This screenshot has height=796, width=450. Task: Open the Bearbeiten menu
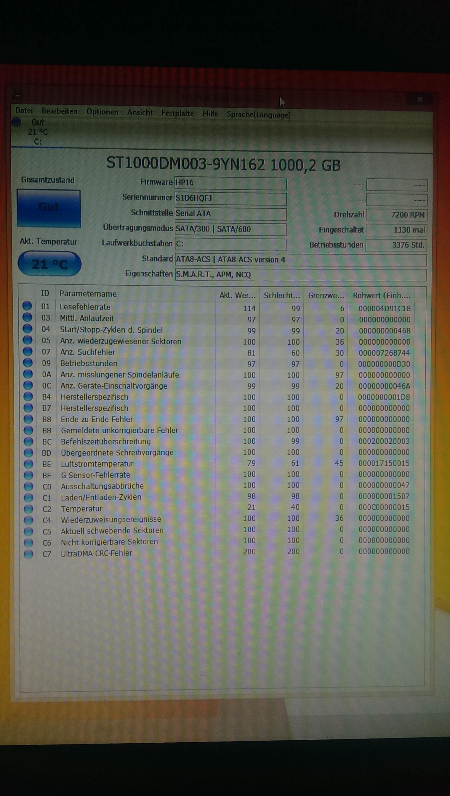point(60,111)
